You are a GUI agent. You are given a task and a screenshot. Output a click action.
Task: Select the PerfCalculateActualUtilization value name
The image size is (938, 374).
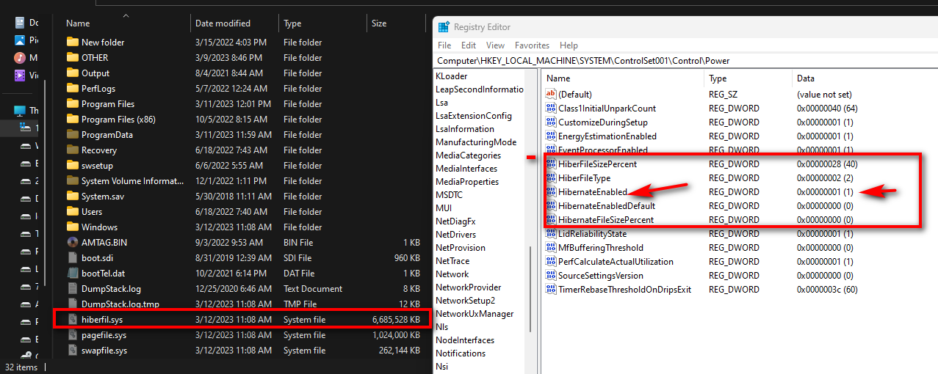tap(616, 261)
